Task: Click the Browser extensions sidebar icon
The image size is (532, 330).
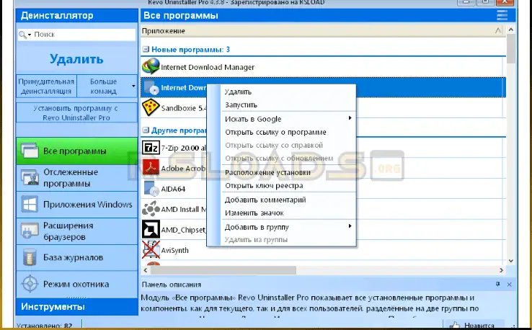Action: pyautogui.click(x=30, y=231)
